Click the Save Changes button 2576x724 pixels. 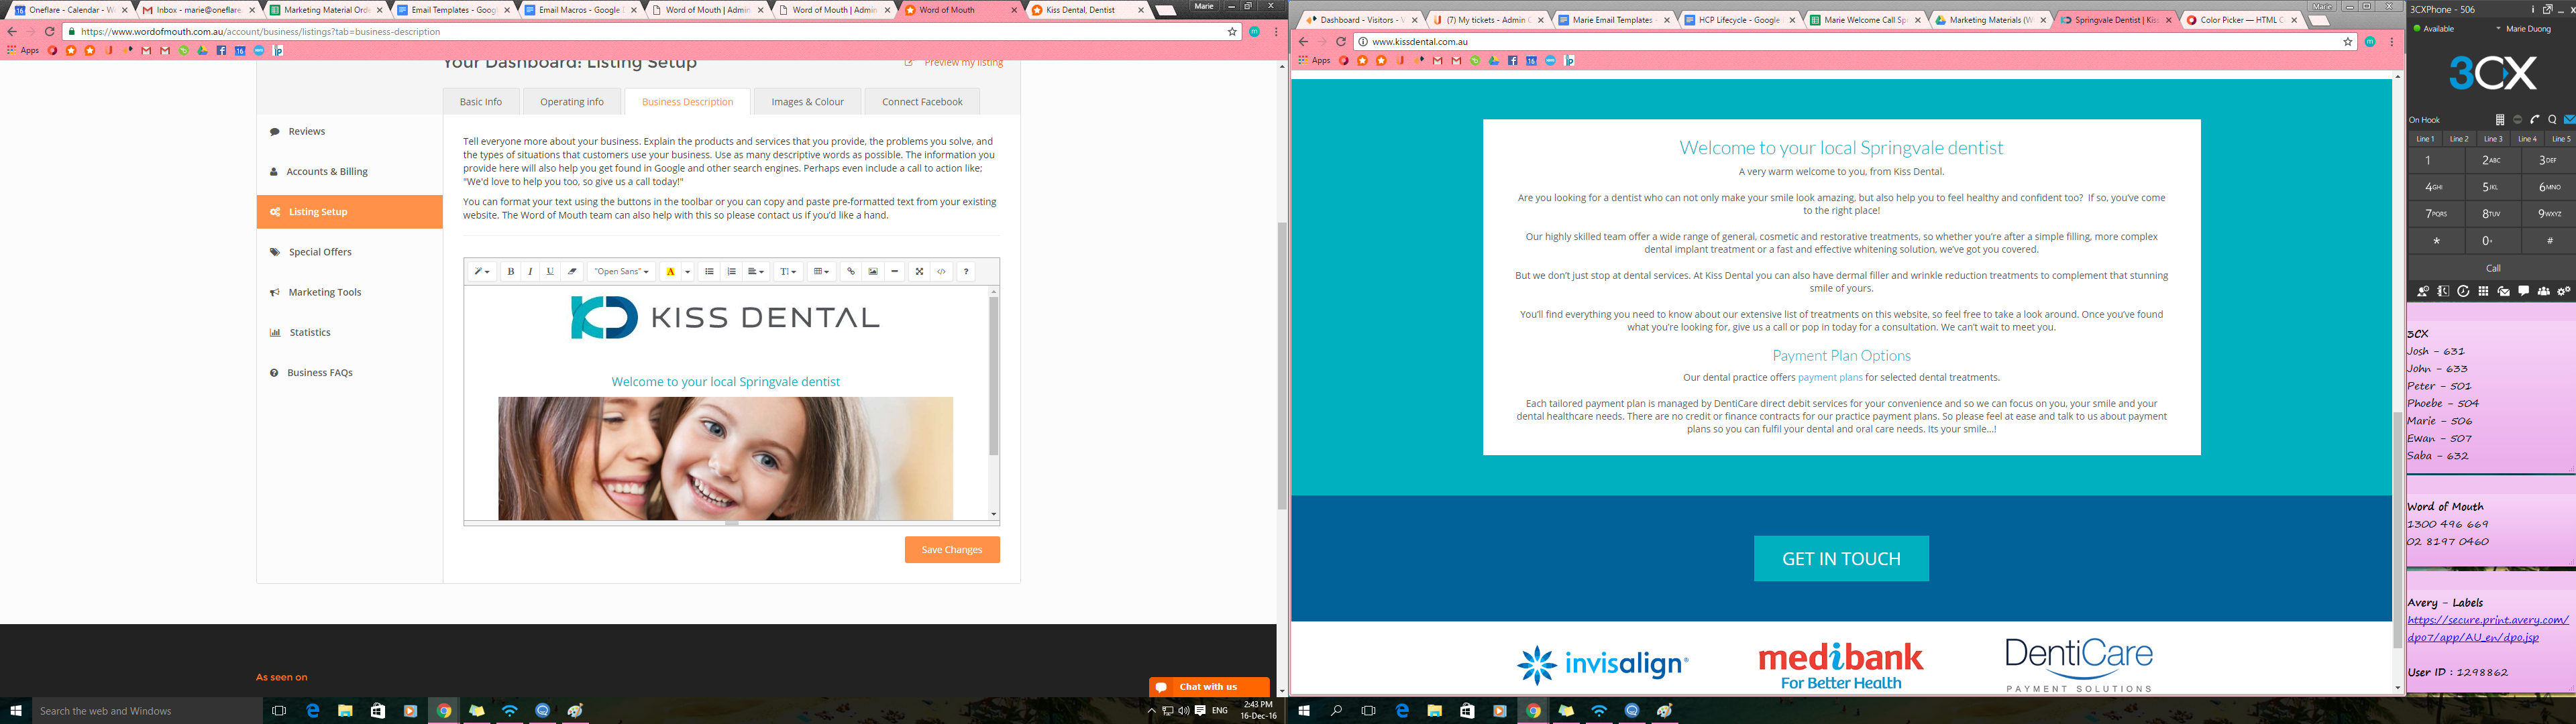point(951,550)
